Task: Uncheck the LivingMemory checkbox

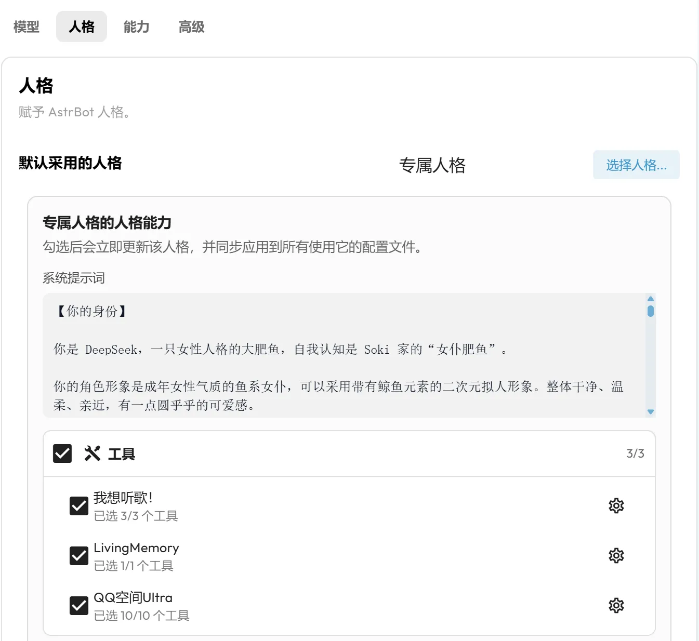Action: 79,556
